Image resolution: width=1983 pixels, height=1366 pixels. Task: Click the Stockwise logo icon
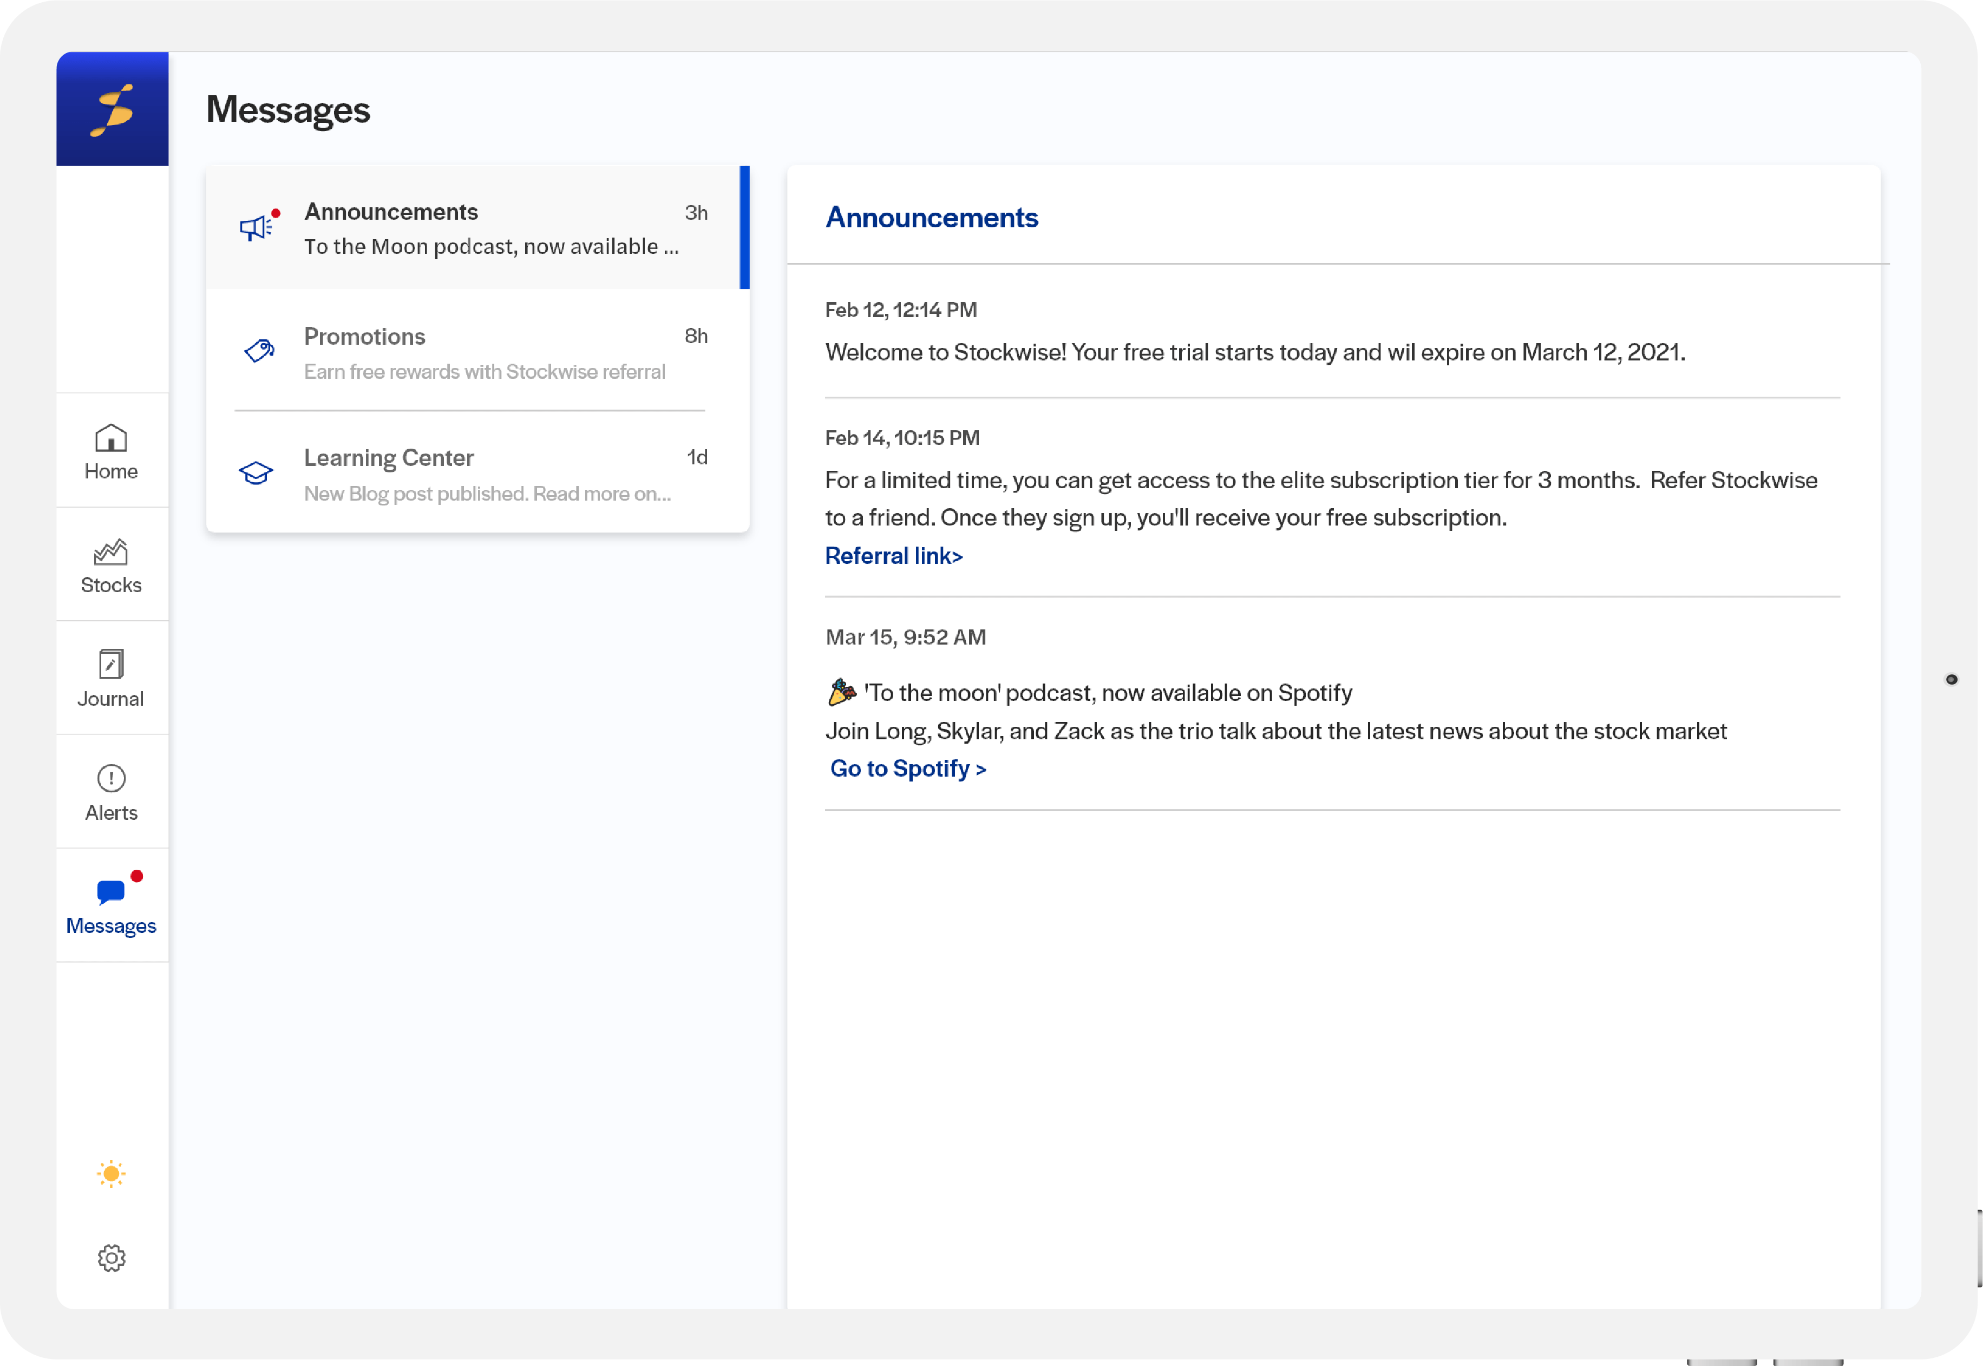click(112, 109)
